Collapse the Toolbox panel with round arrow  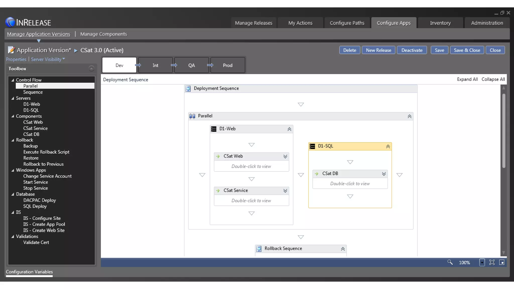[91, 68]
